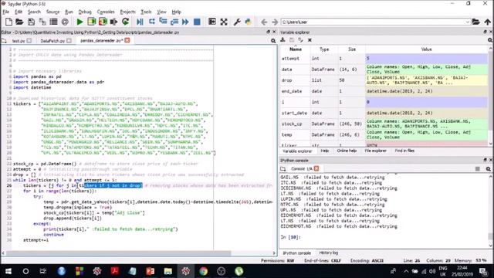This screenshot has width=494, height=278.
Task: Open the file list browse-tabs icon
Action: (53, 22)
